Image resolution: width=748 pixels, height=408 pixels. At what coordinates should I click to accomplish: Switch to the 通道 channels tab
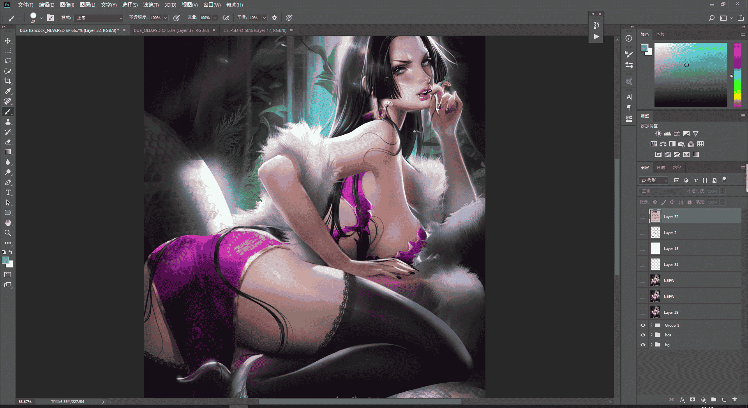[x=661, y=167]
